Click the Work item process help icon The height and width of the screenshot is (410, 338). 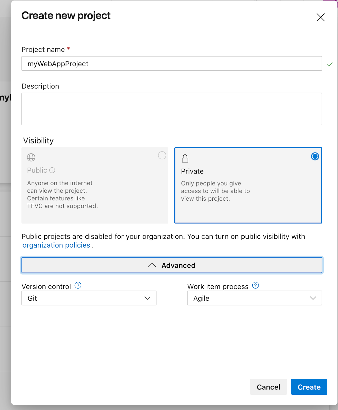255,285
